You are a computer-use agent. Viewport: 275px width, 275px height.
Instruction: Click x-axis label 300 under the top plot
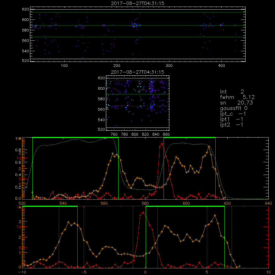(169, 66)
